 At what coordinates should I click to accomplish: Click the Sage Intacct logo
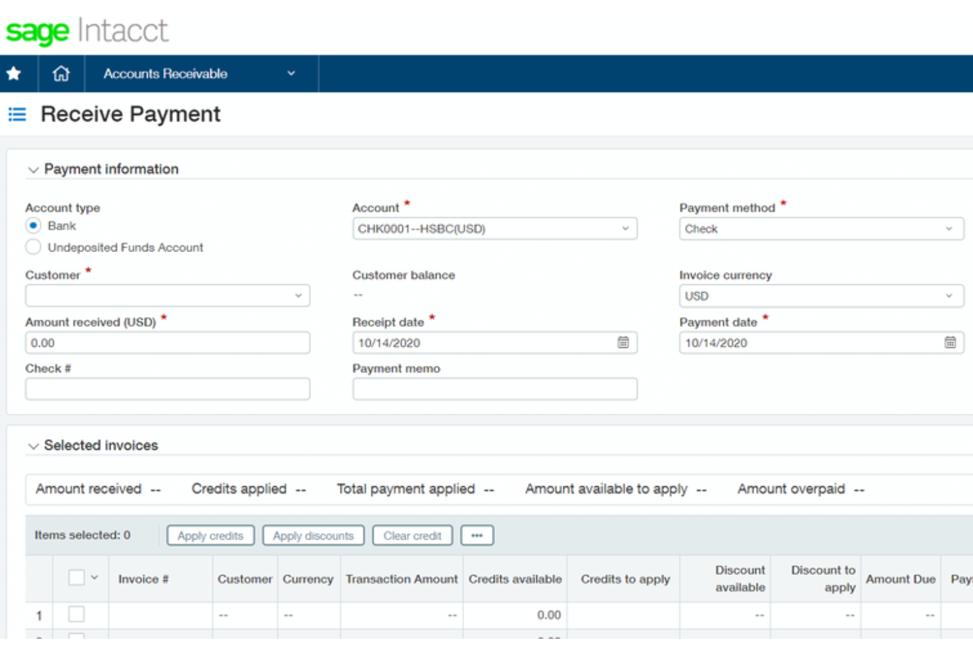coord(87,31)
